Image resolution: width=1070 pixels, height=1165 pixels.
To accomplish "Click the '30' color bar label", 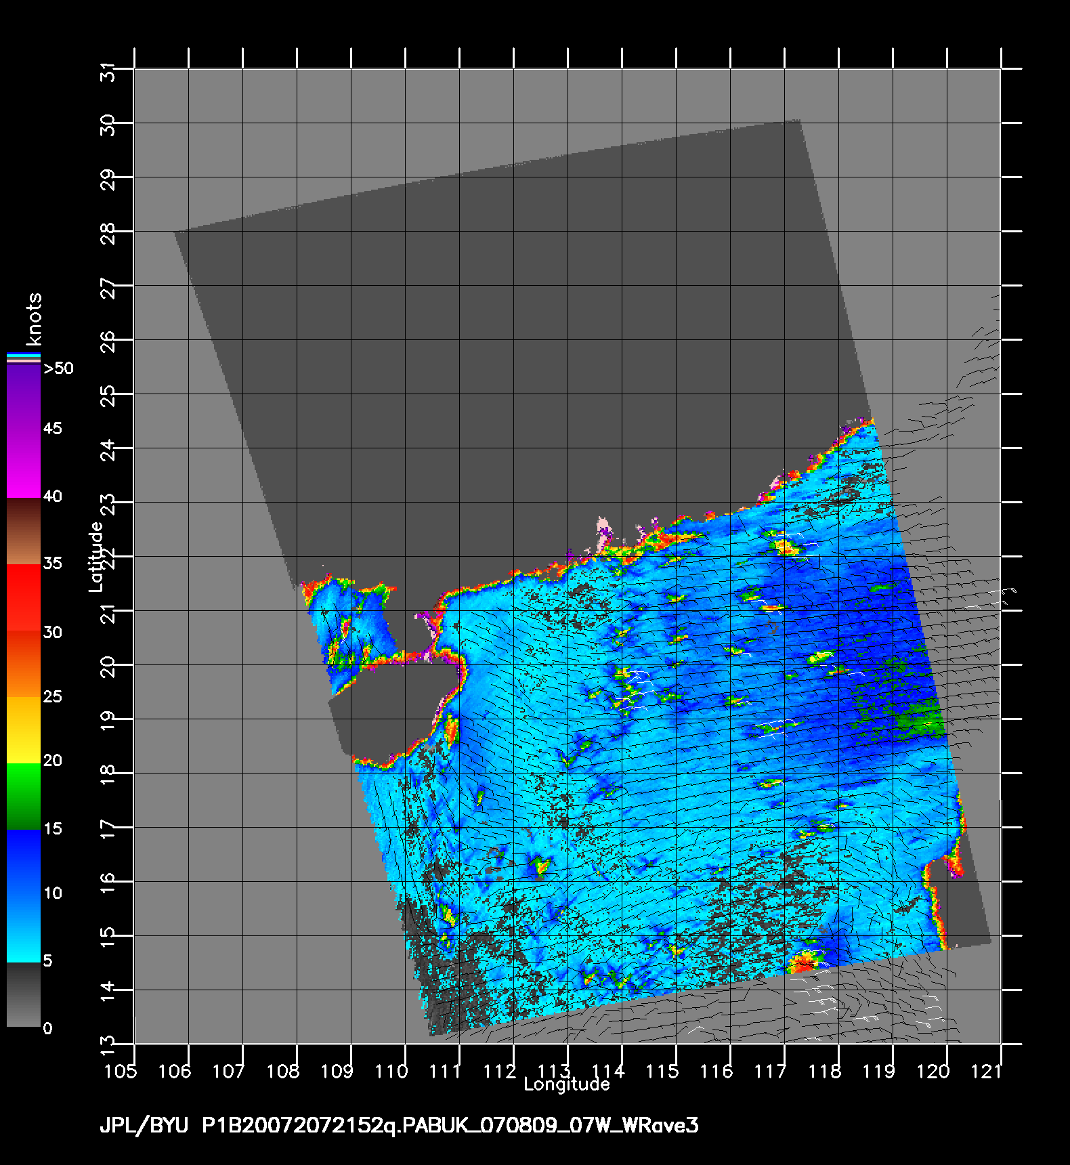I will pyautogui.click(x=53, y=632).
